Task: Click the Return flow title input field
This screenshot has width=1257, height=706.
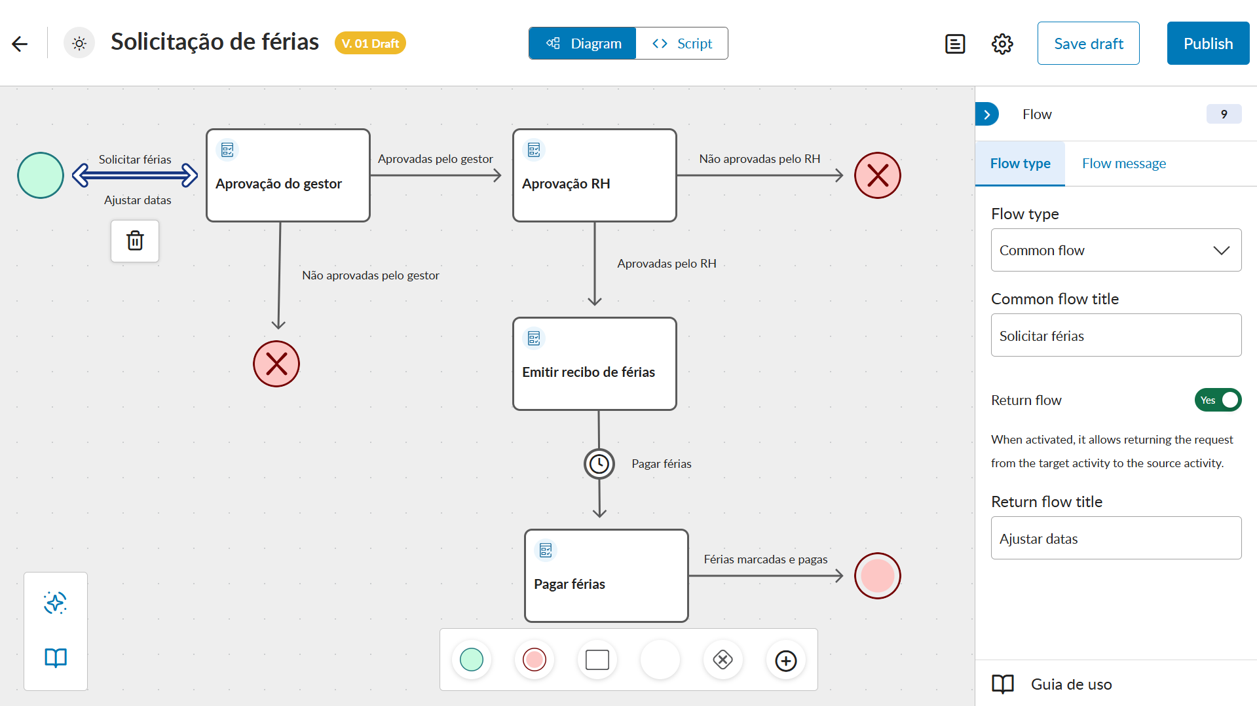Action: (x=1116, y=538)
